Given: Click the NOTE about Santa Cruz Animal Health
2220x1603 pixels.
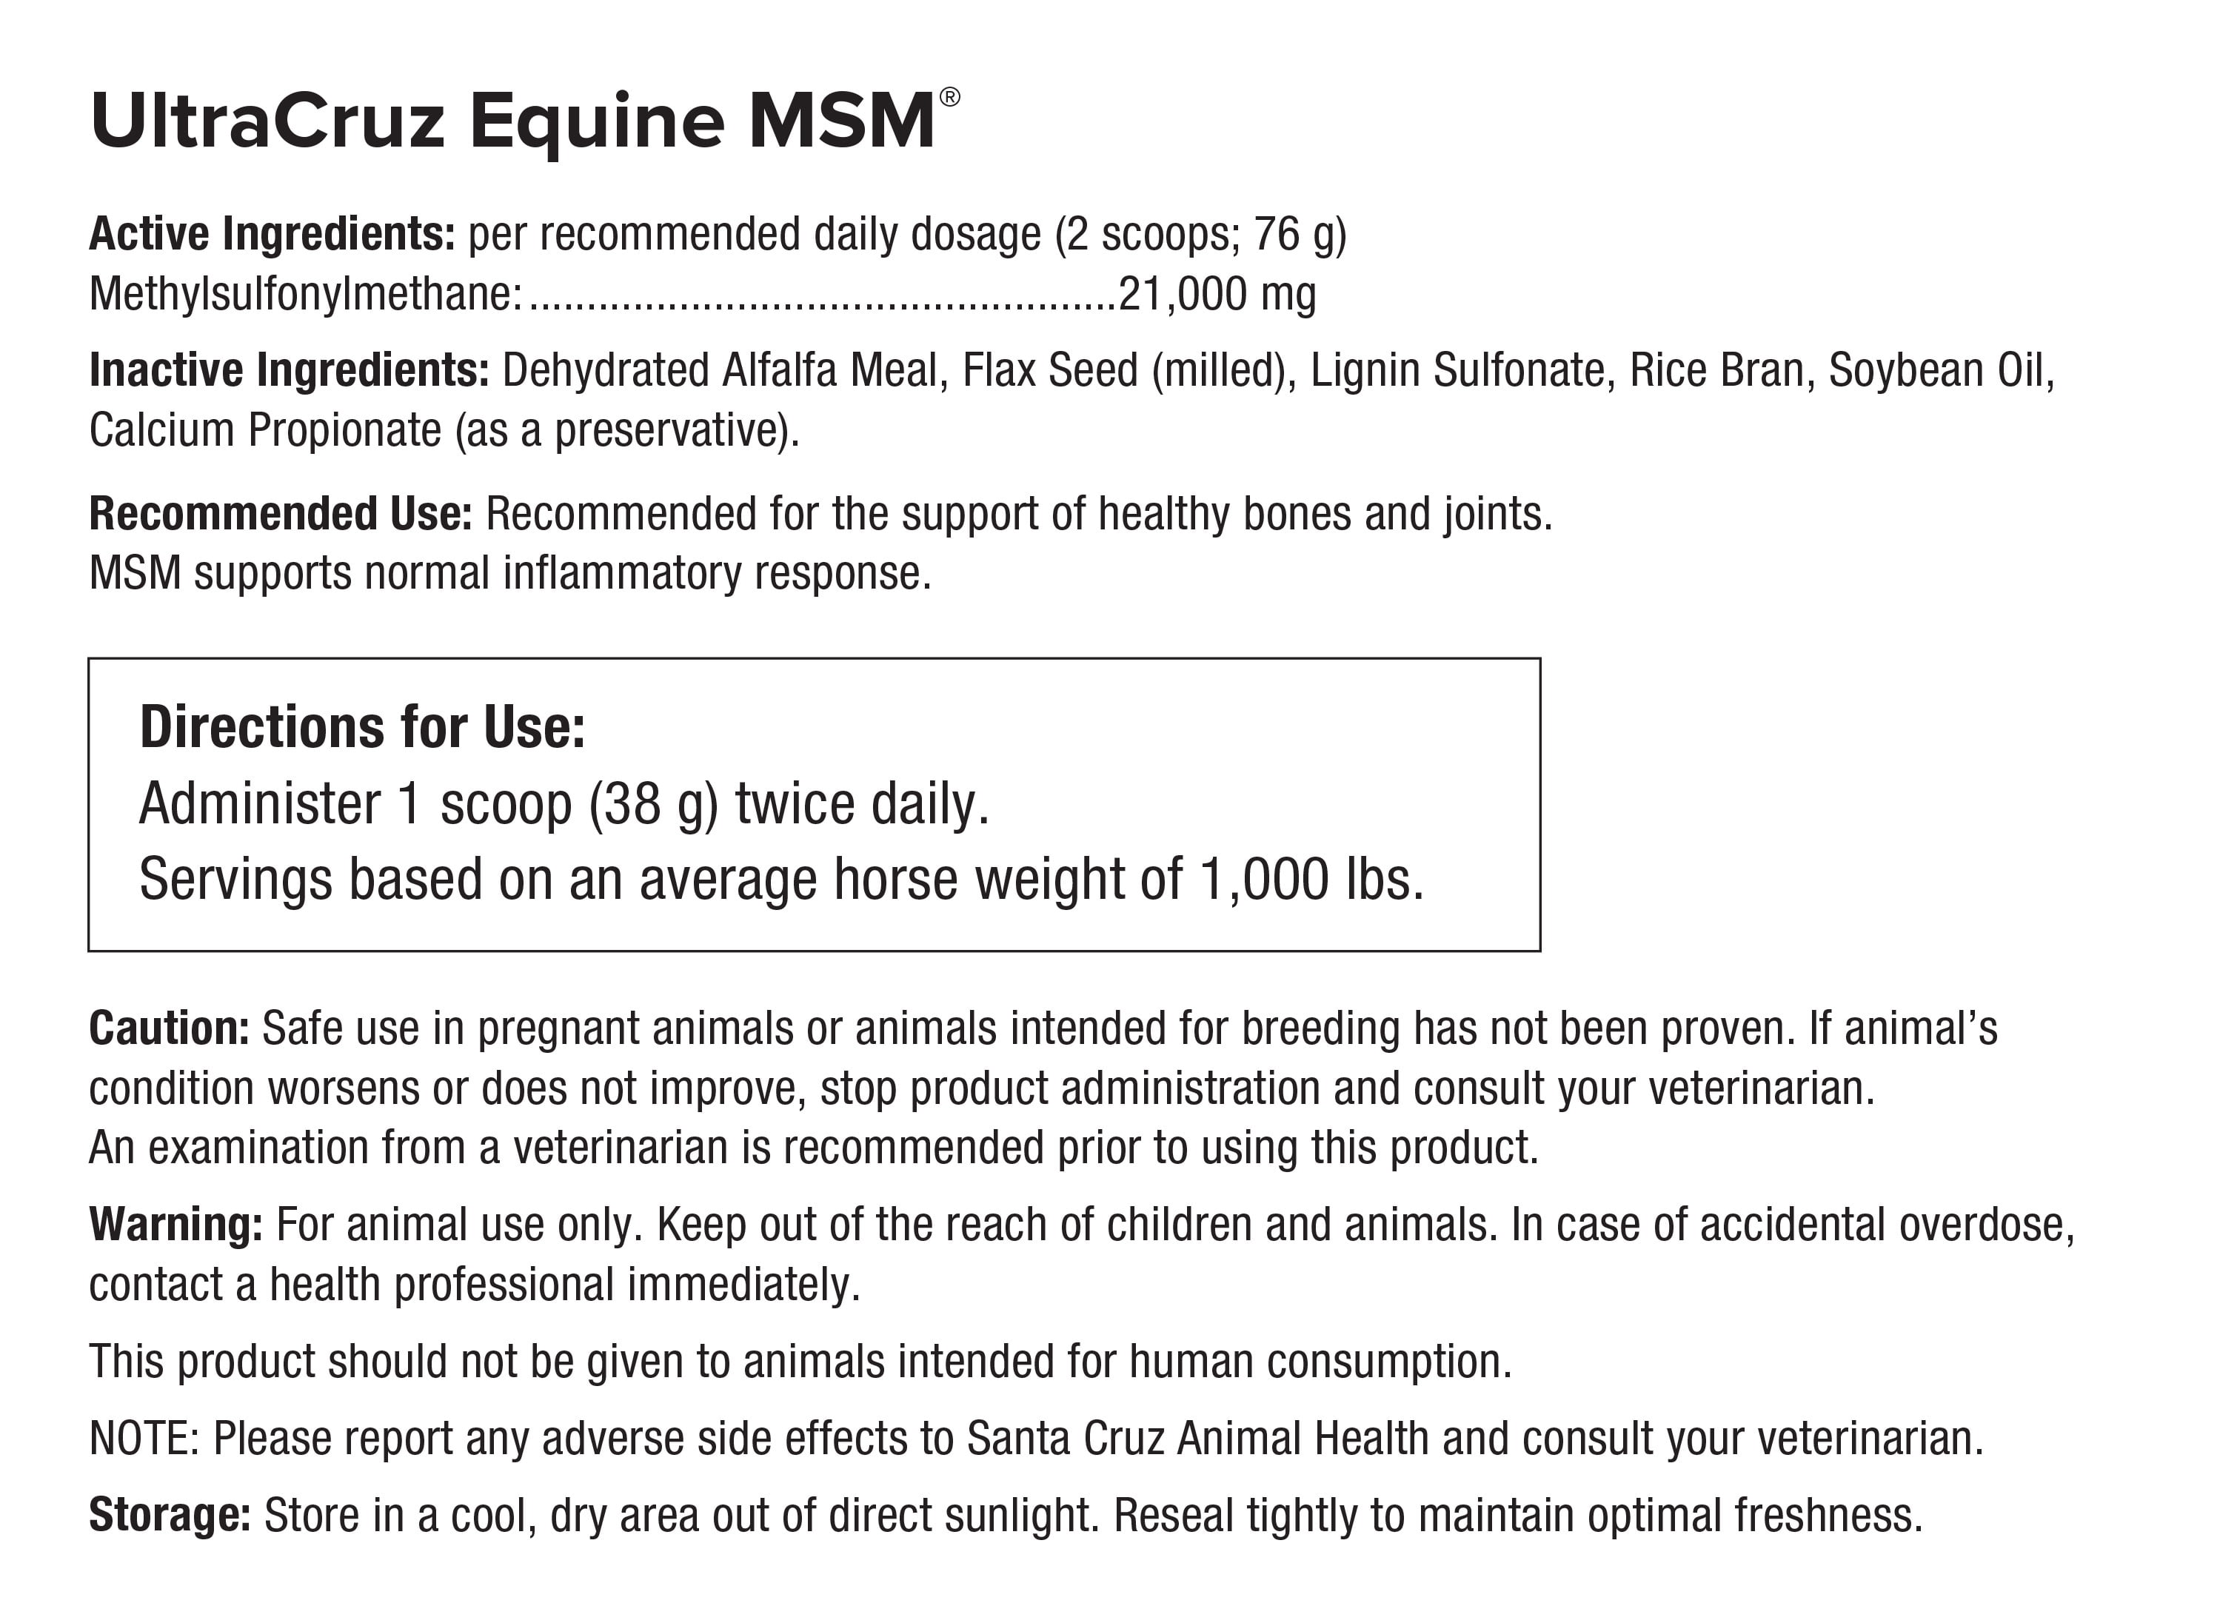Looking at the screenshot, I should click(x=1036, y=1439).
